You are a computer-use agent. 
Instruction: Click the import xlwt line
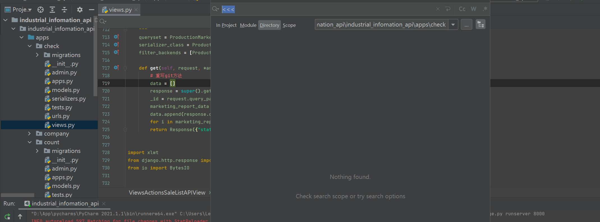coord(143,153)
